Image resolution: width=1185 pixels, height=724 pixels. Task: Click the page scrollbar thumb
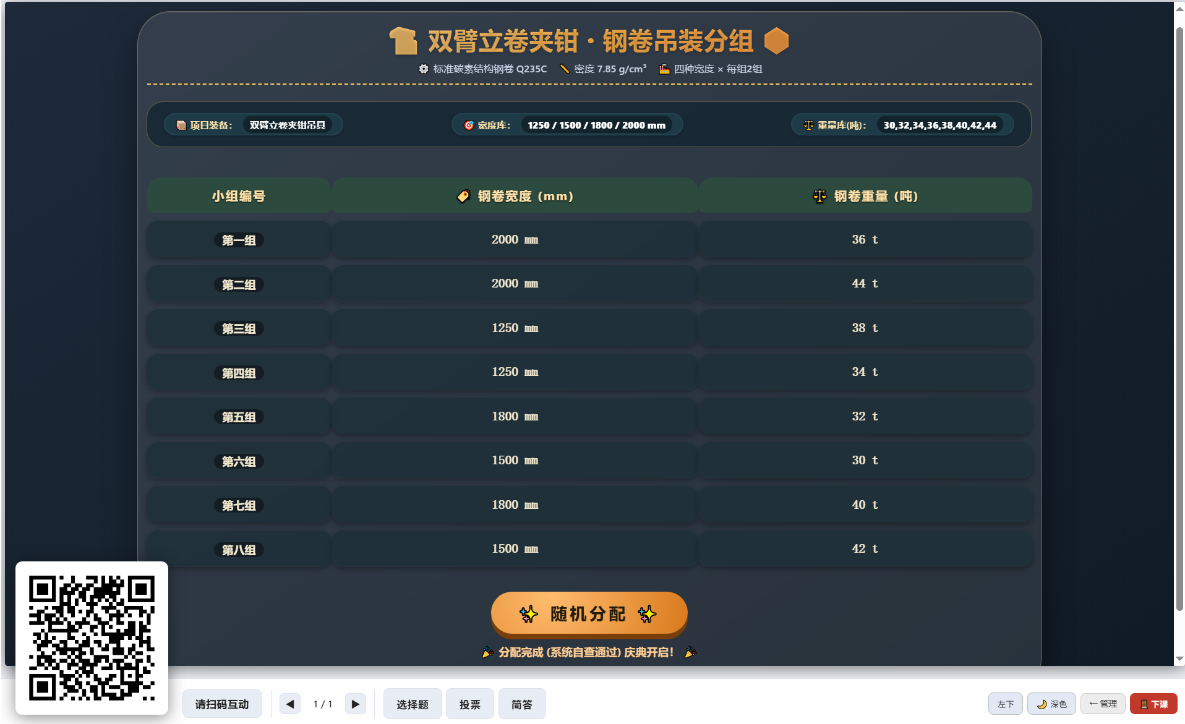[x=1179, y=318]
